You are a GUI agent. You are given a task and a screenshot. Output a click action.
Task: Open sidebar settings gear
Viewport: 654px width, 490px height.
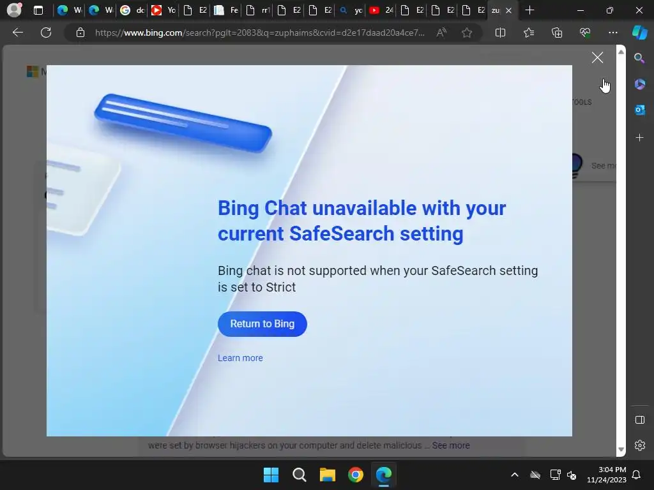(x=639, y=445)
